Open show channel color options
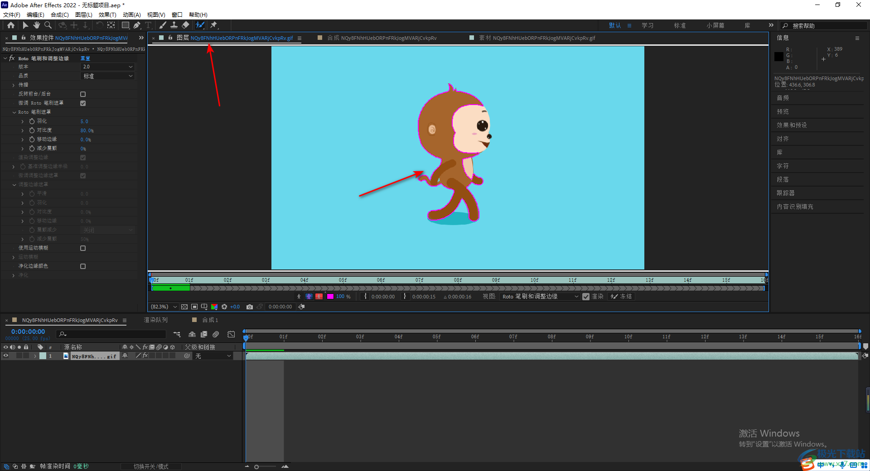 [214, 307]
